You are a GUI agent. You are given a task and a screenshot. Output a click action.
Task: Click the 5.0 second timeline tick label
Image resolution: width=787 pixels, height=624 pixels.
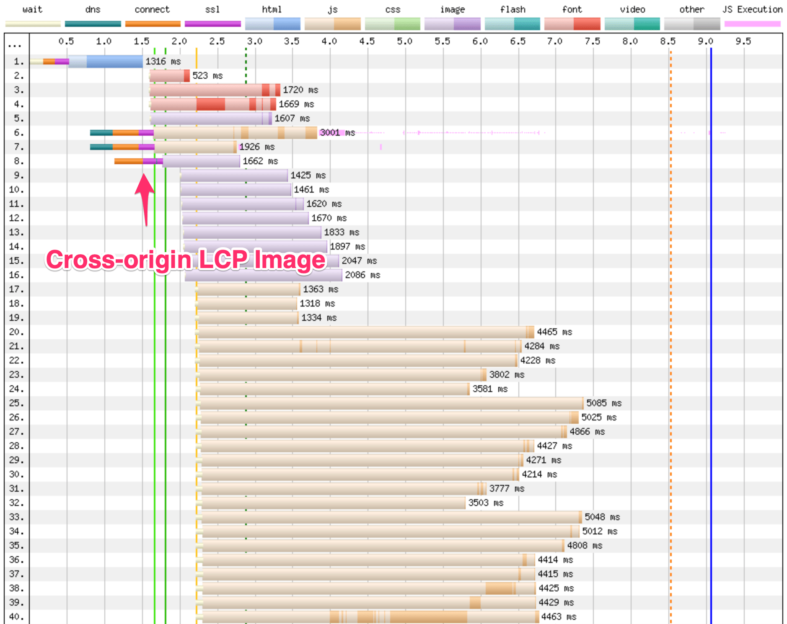coord(404,41)
